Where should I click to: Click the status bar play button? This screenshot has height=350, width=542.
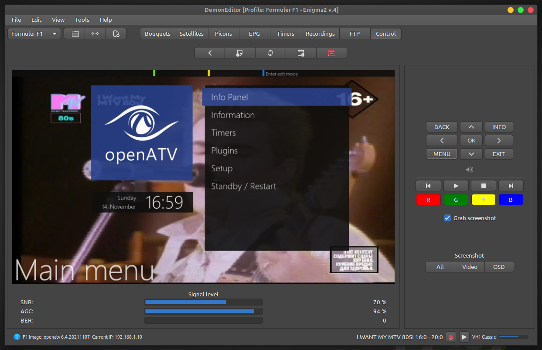[464, 337]
